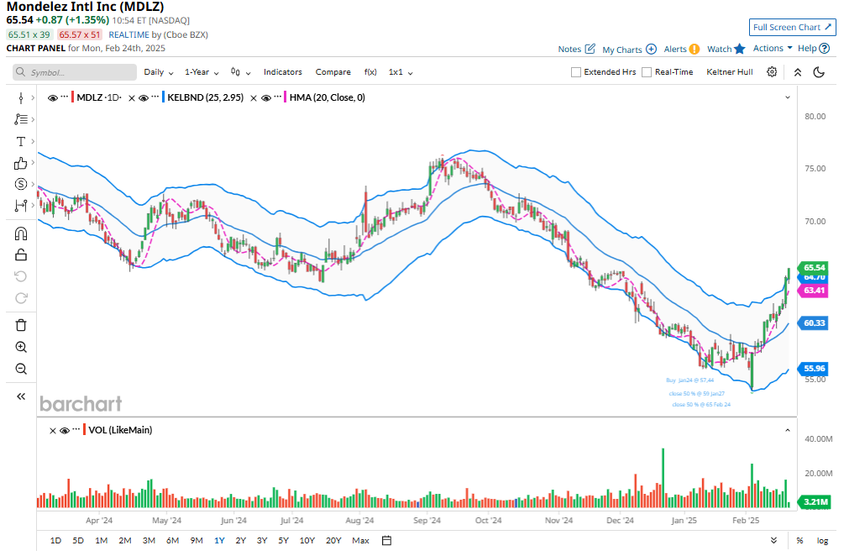Click the Full Screen Chart button
Screen dimensions: 844x556
pyautogui.click(x=792, y=27)
